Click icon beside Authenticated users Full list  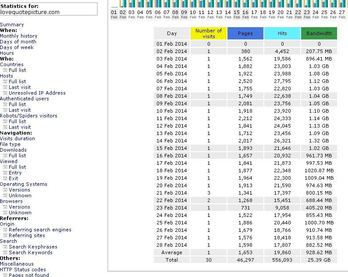pos(5,104)
